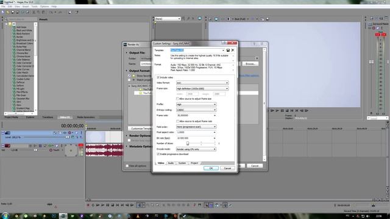Toggle Allow source to adjust frame rate
The width and height of the screenshot is (390, 219).
(x=177, y=121)
